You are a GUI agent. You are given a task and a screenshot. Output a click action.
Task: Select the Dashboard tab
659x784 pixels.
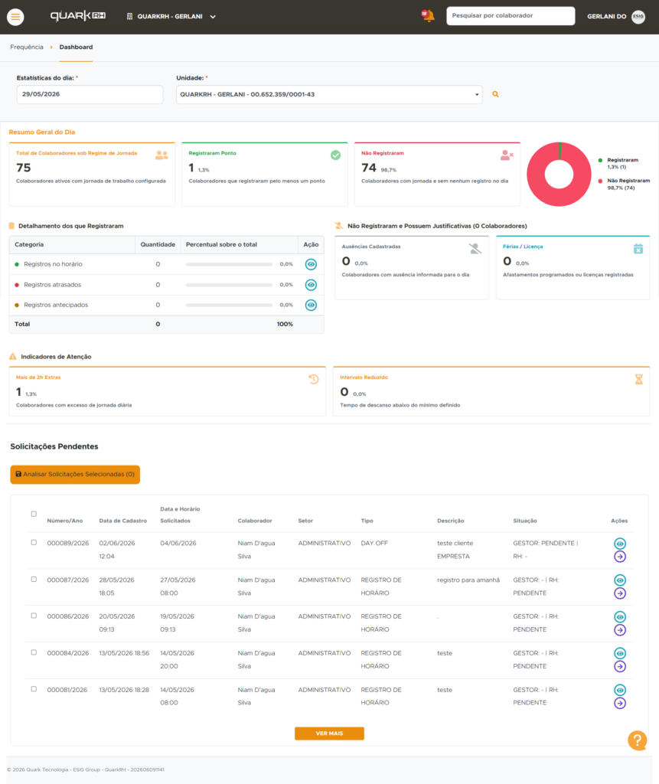tap(76, 47)
